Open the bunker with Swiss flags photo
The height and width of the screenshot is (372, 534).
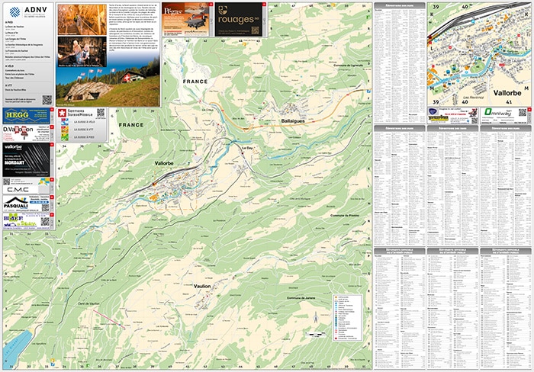pyautogui.click(x=108, y=87)
